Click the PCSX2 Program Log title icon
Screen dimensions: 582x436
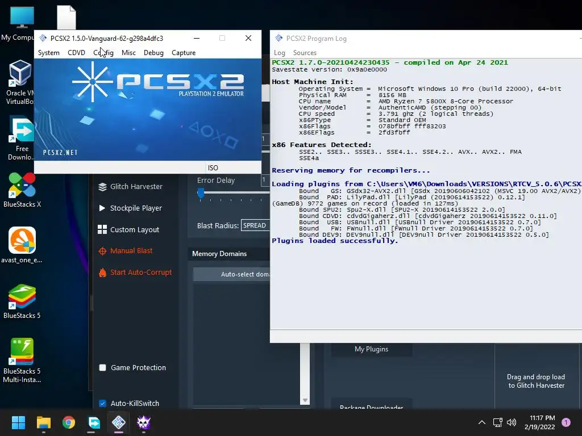278,38
